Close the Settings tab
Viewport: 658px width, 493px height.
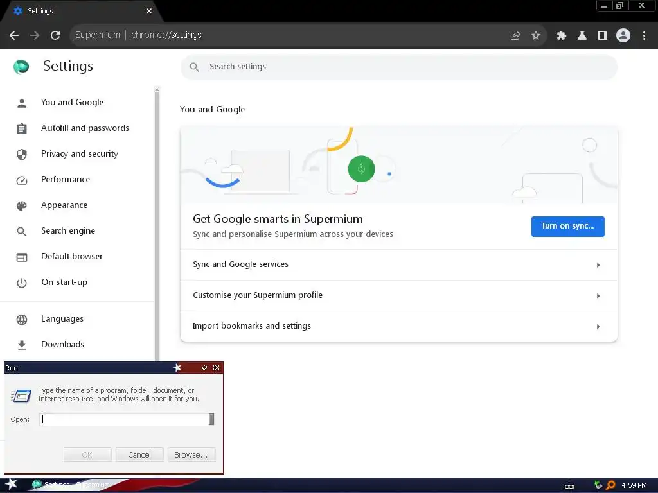coord(149,11)
